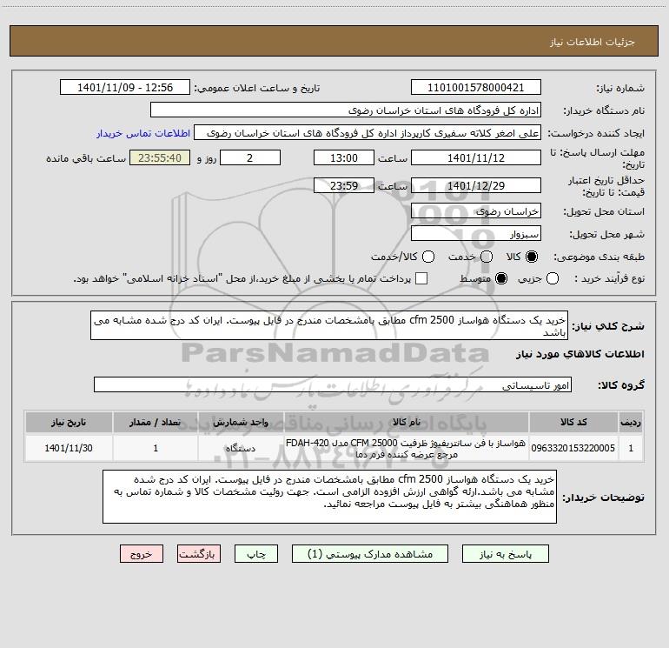Click the اطلاعات کالاهای مورد نیاز heading
Viewport: 669px width, 648px height.
click(x=580, y=354)
